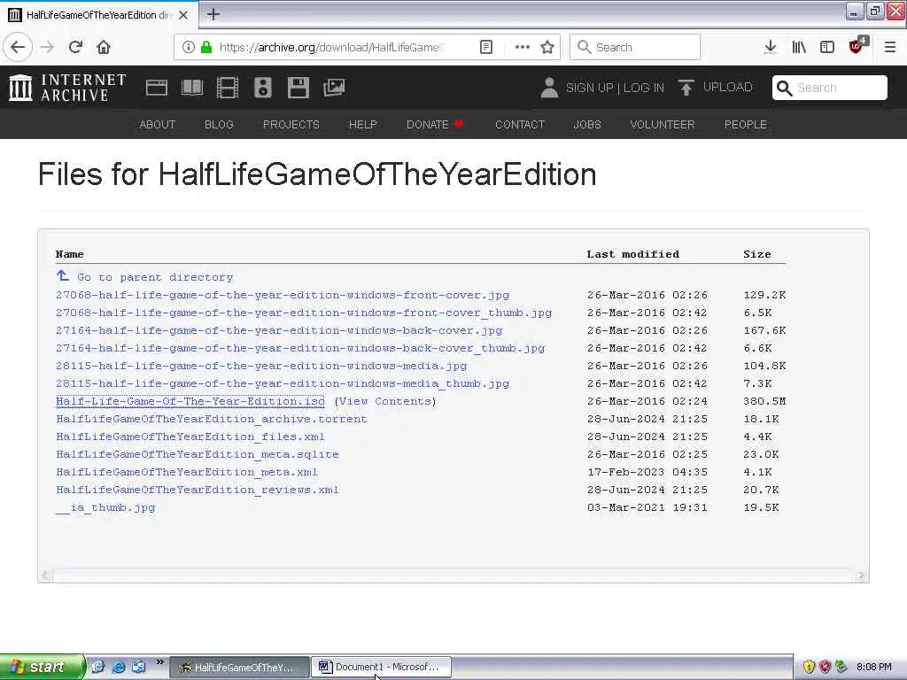The width and height of the screenshot is (907, 680).
Task: Focus the Firefox toolbar Search box
Action: pyautogui.click(x=635, y=47)
